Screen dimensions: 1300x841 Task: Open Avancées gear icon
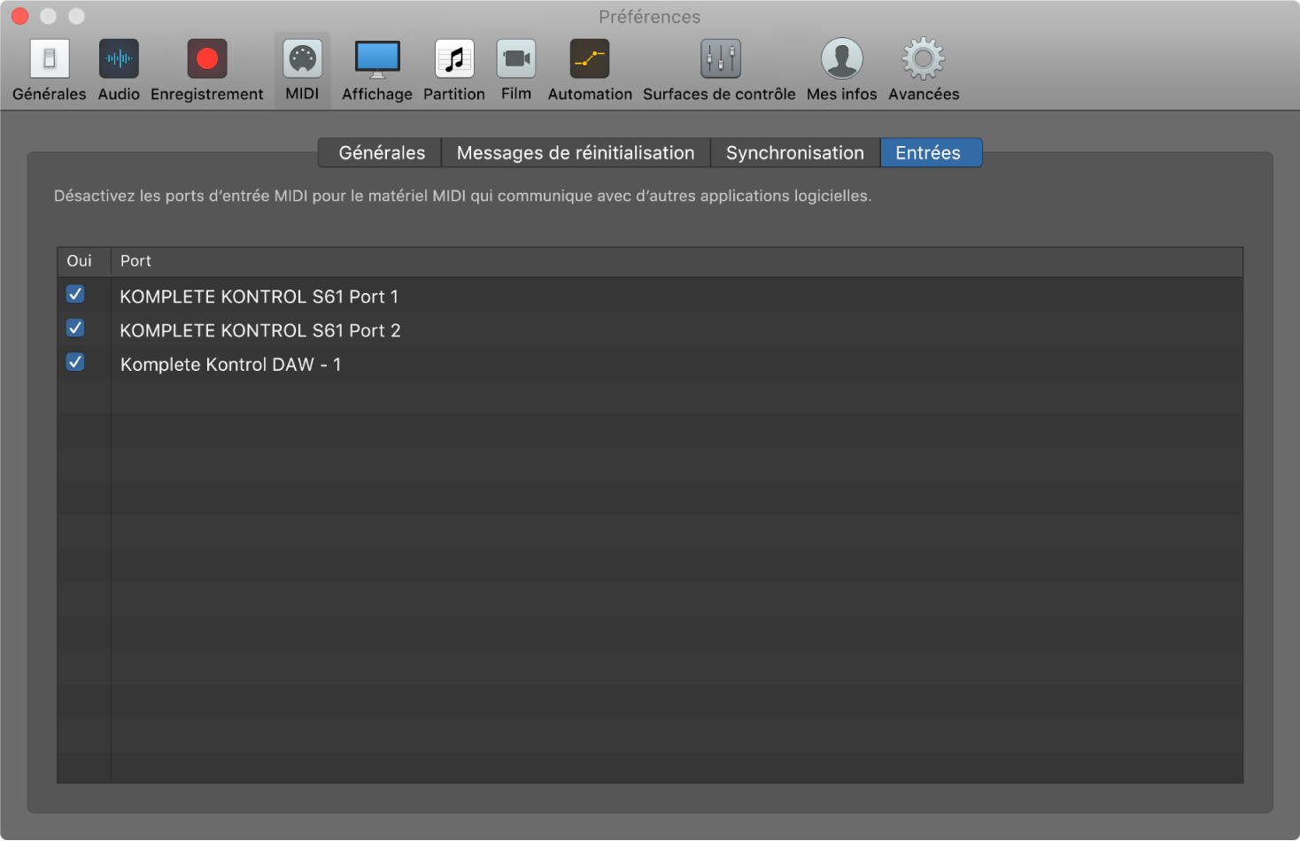click(x=924, y=59)
